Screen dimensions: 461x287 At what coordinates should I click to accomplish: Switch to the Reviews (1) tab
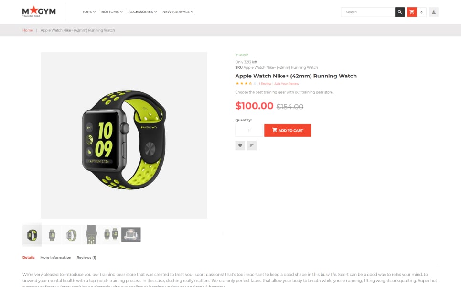pyautogui.click(x=86, y=257)
